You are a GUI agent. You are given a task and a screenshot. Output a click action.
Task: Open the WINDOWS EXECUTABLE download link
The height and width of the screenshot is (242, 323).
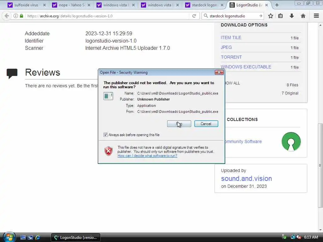[246, 67]
